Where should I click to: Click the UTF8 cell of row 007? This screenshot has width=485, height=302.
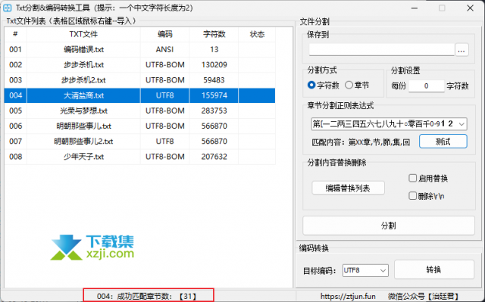(165, 141)
